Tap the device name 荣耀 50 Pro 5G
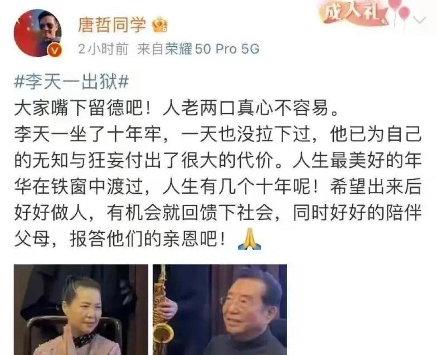 (212, 49)
